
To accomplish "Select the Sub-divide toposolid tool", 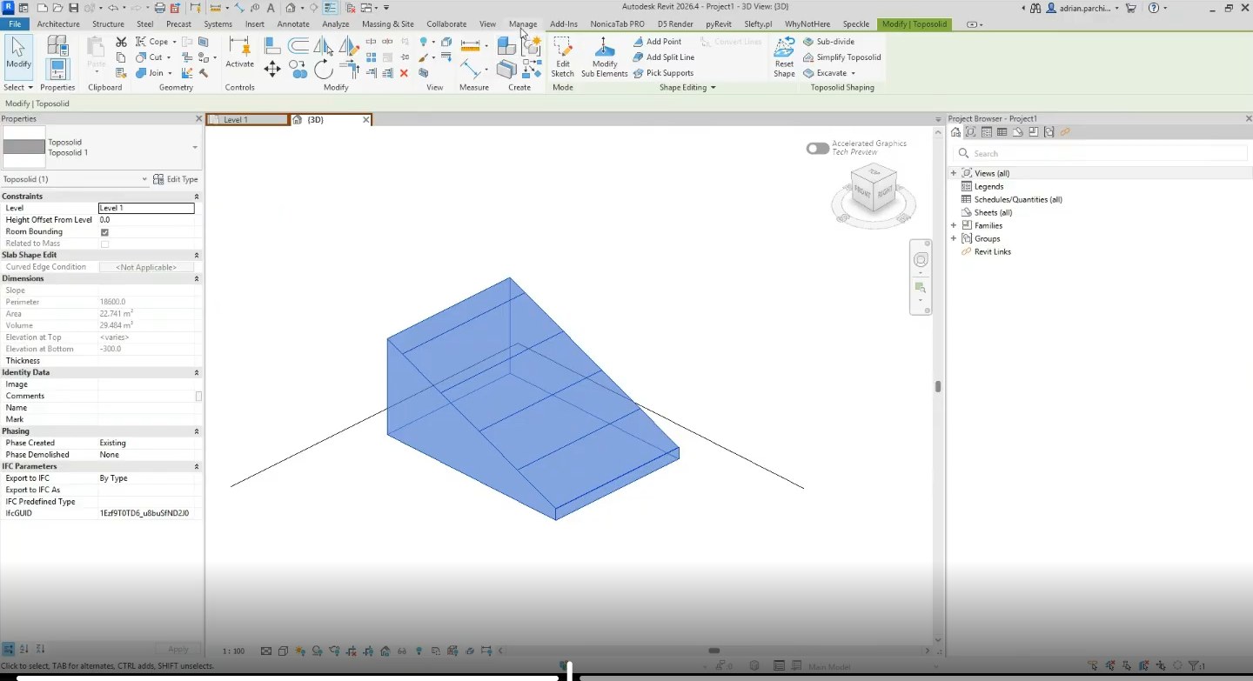I will 828,42.
